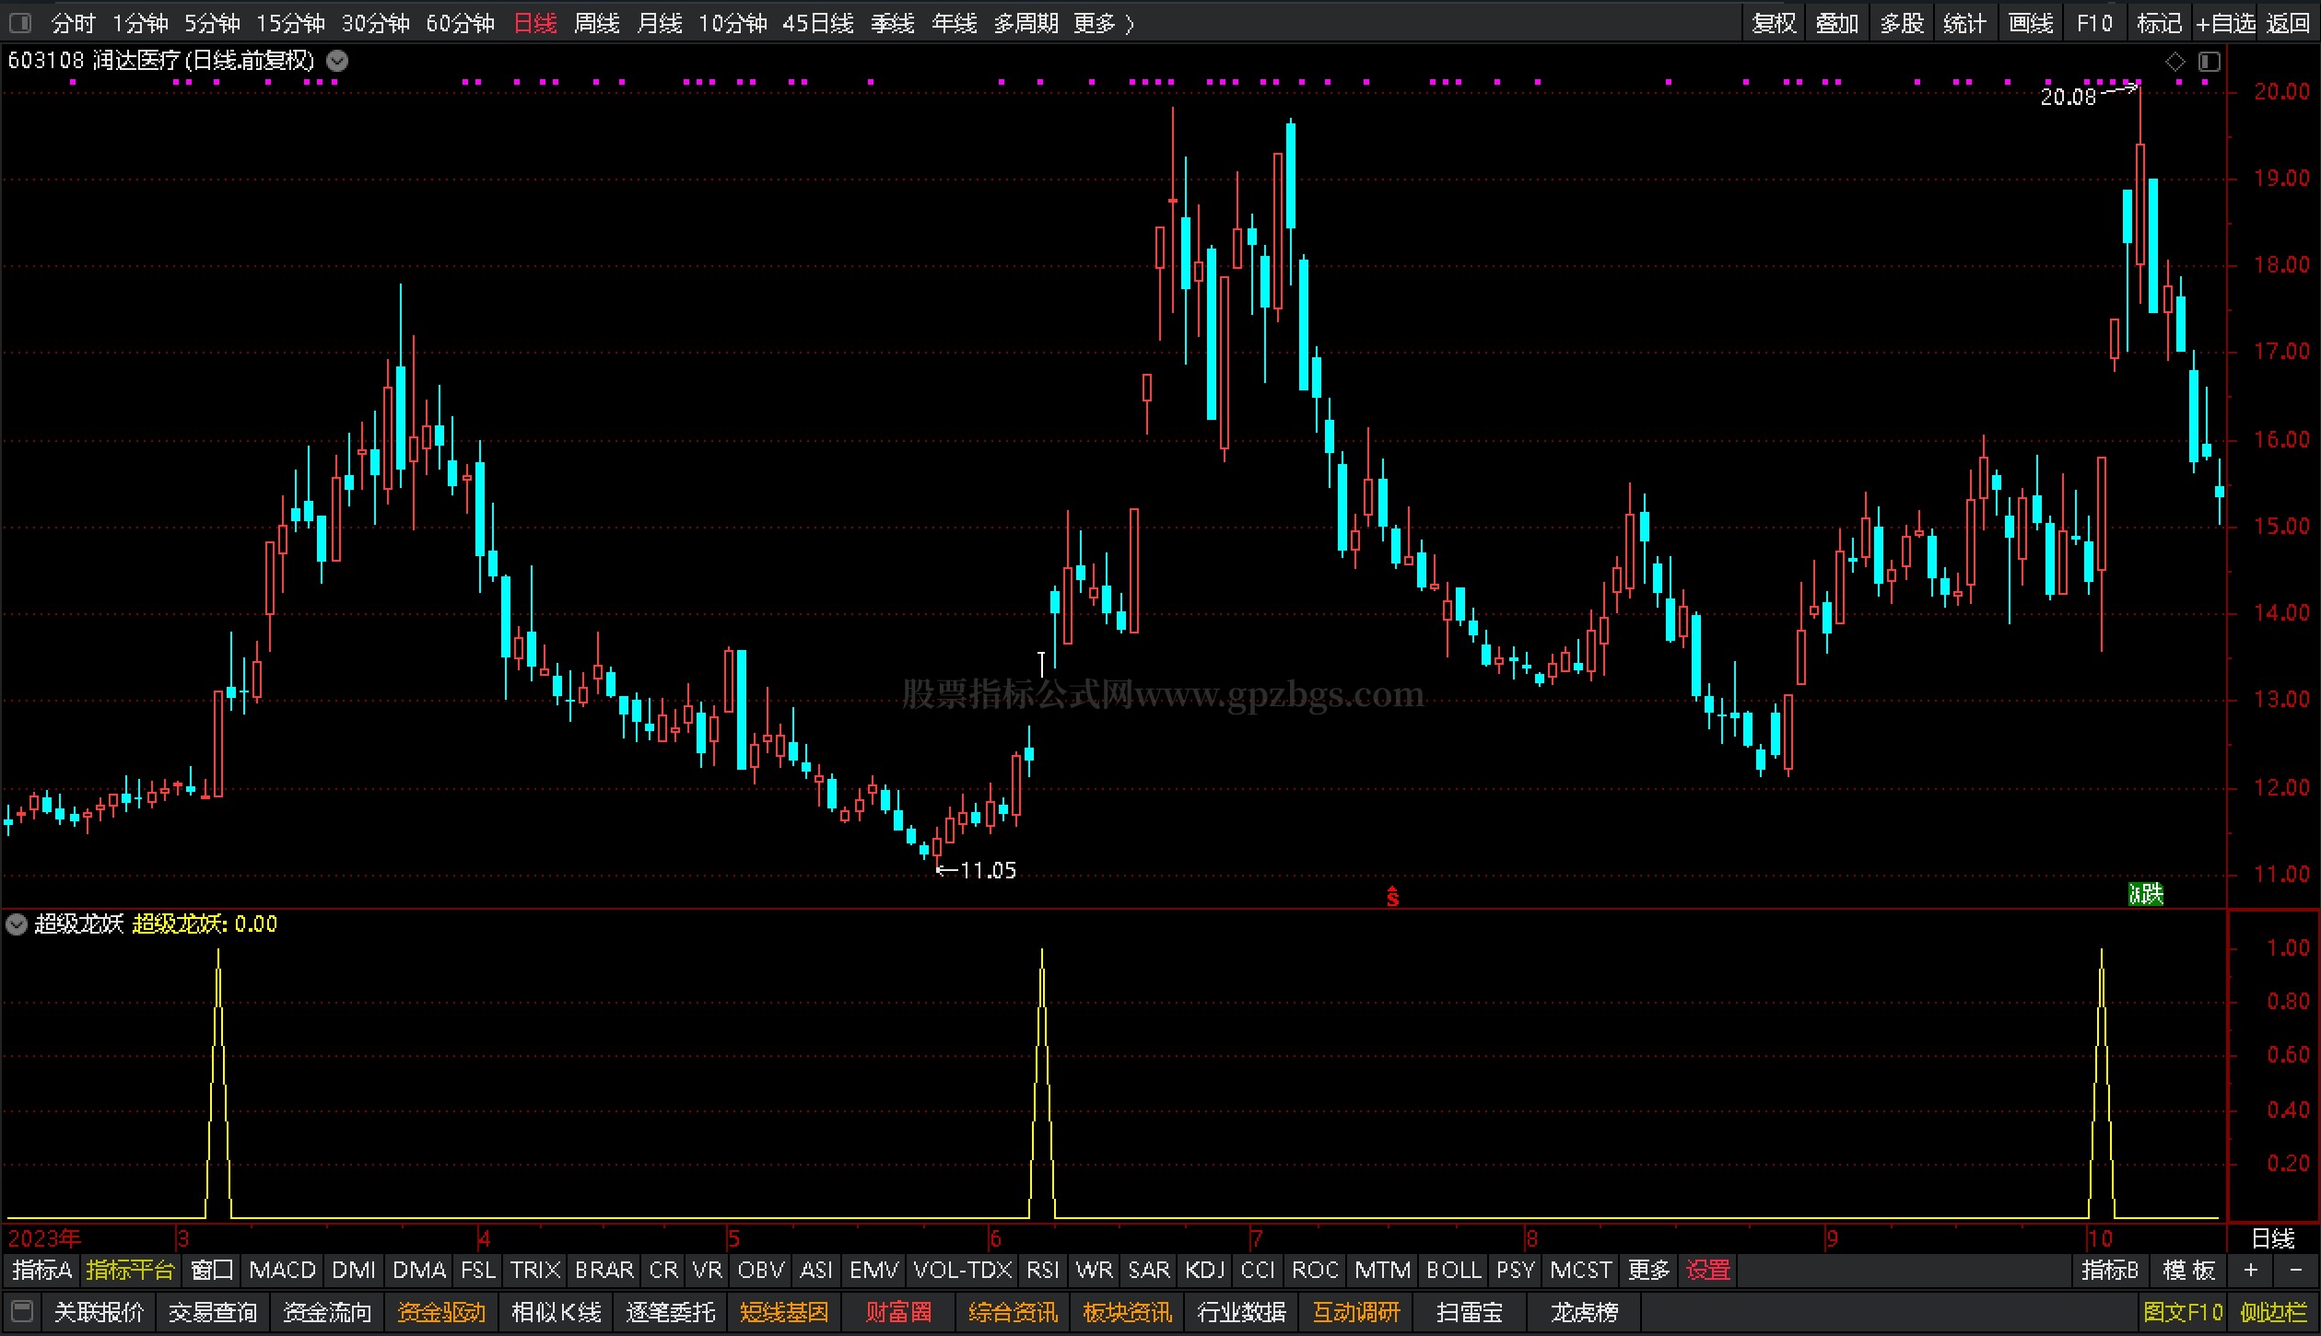Click the 叠加 overlay button
Screen dimensions: 2321x1336
pyautogui.click(x=1837, y=23)
